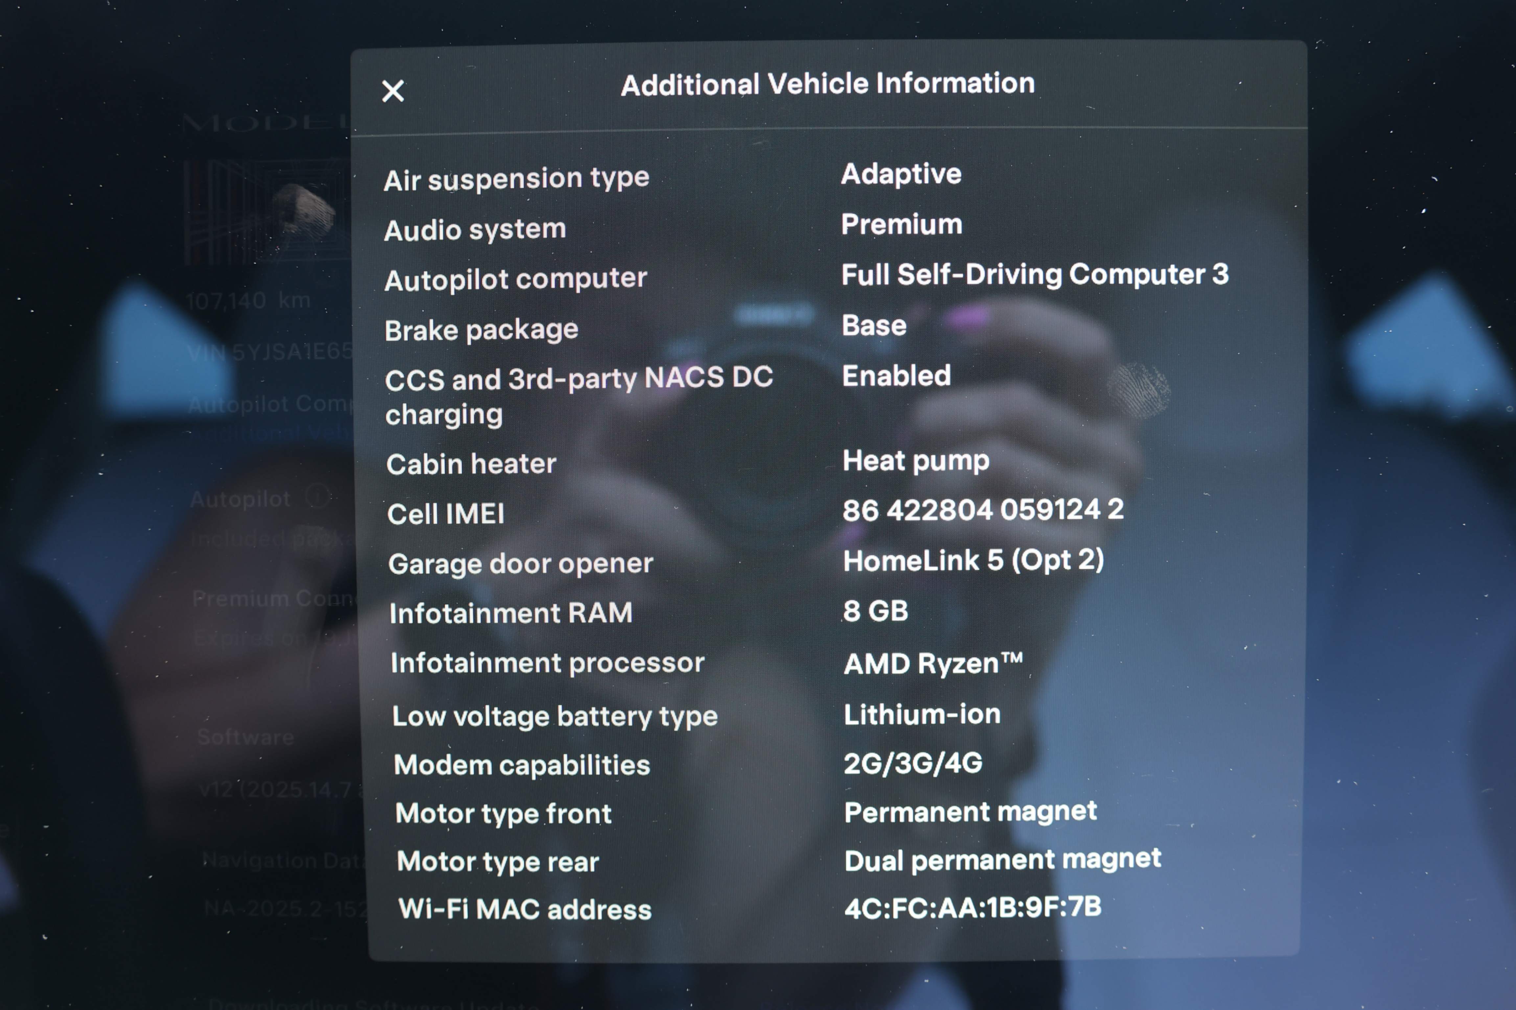Tap the dimmed odometer 107,140 km text
Screen dimensions: 1516x1010
pyautogui.click(x=248, y=300)
